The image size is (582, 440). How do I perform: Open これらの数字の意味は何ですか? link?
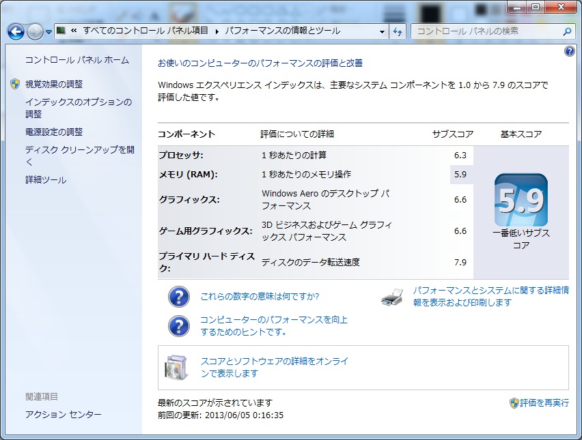pos(260,297)
